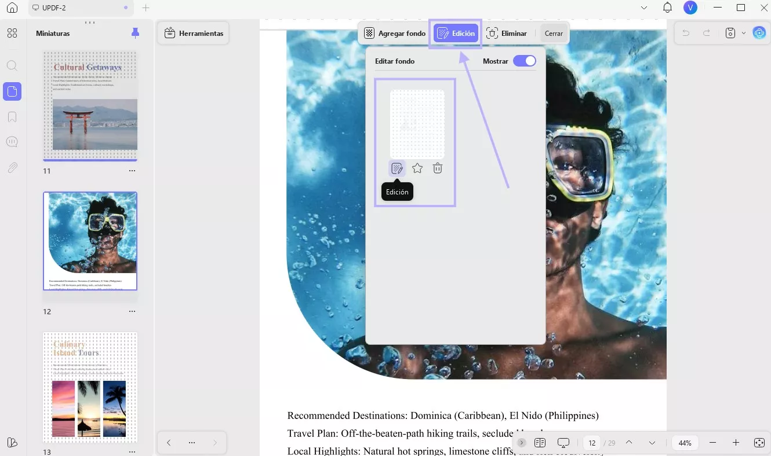
Task: Click the Herramientas button
Action: click(193, 34)
